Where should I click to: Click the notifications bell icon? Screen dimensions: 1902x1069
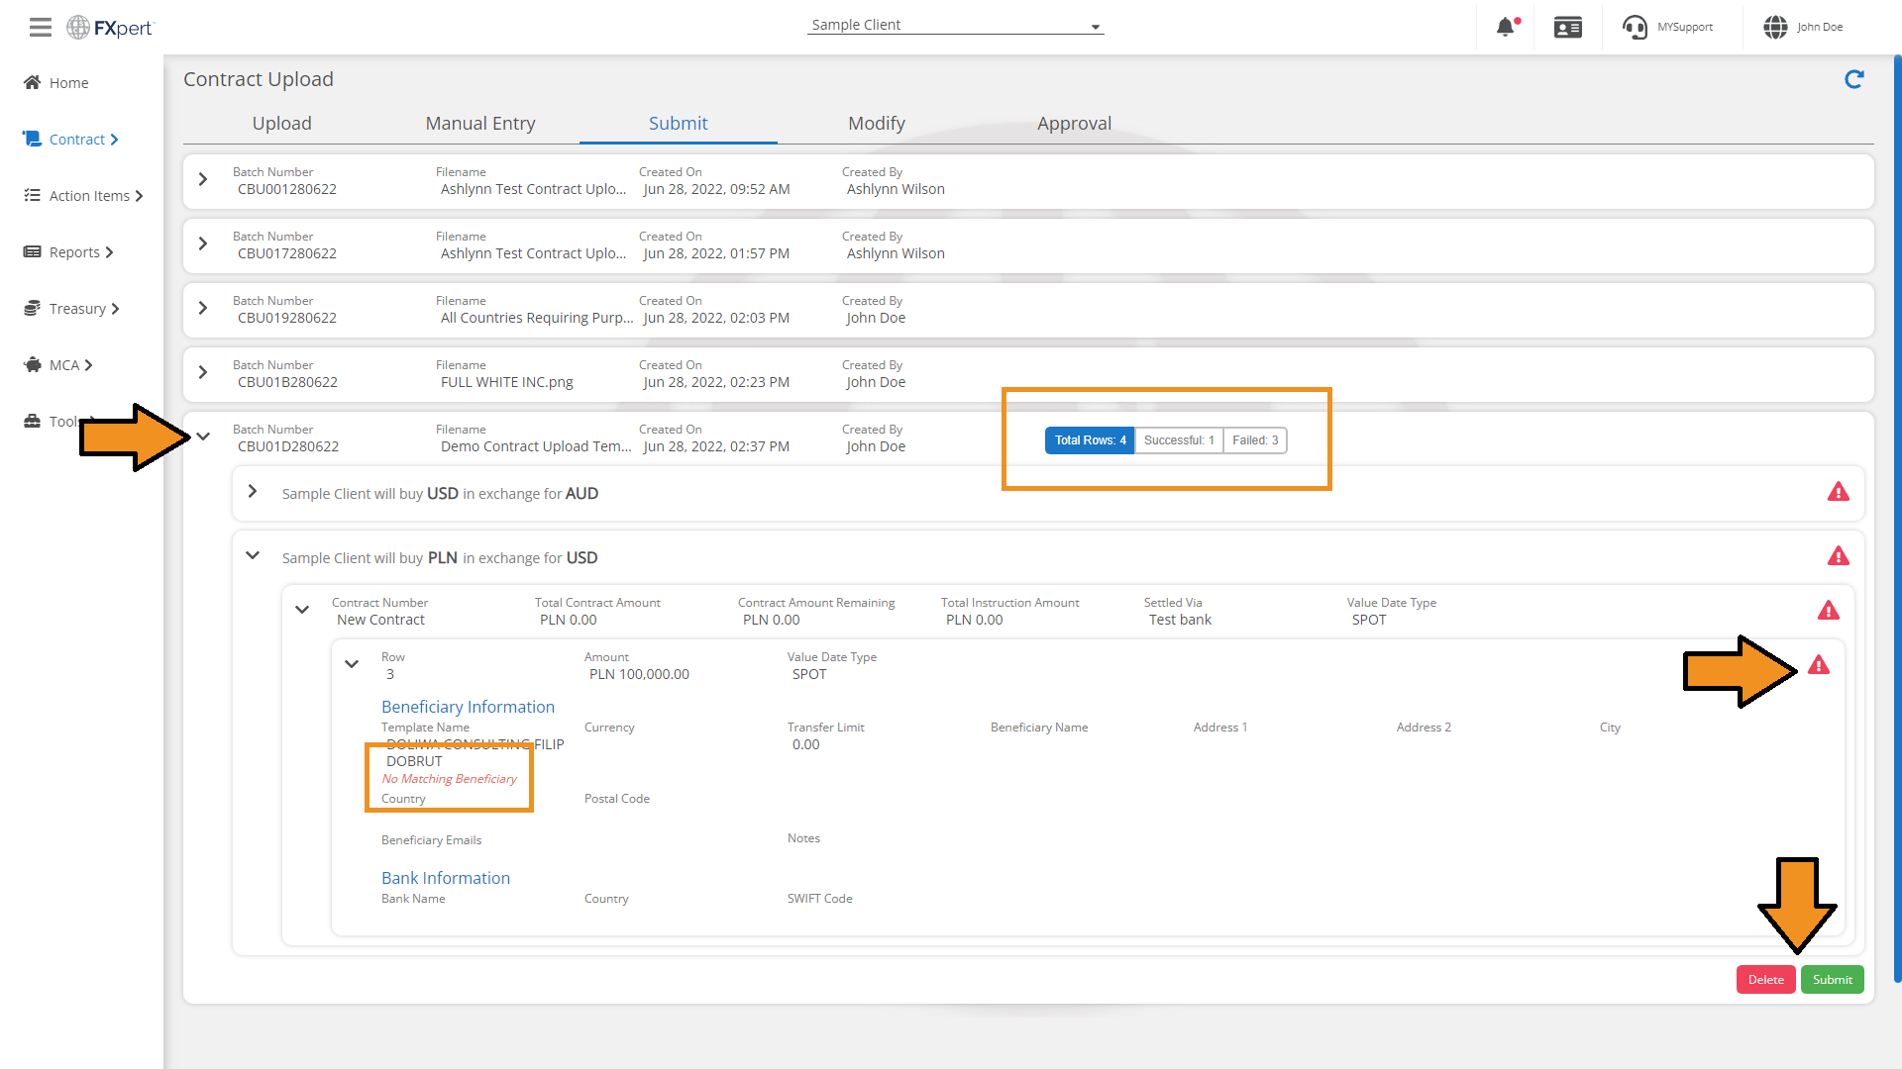[x=1505, y=27]
